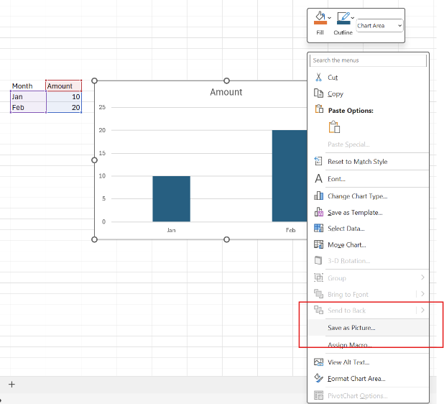Click the View Alt Text image icon
The height and width of the screenshot is (404, 444).
318,362
